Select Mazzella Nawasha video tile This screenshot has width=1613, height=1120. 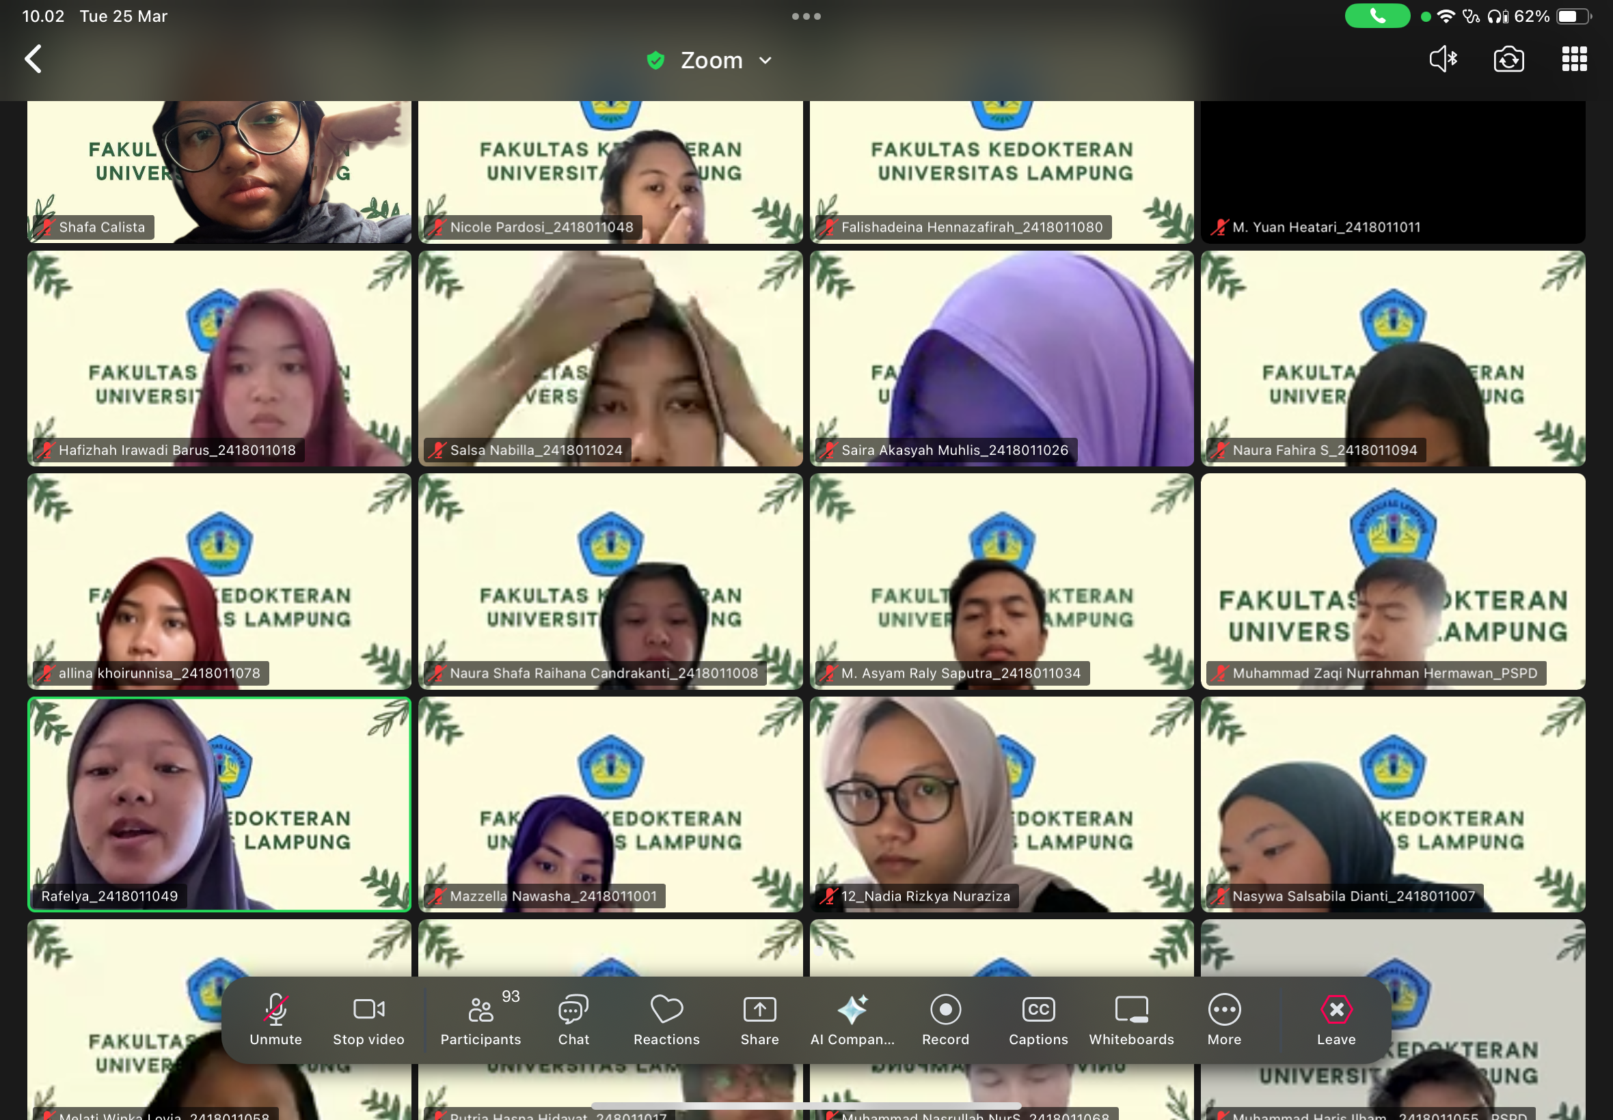tap(610, 804)
